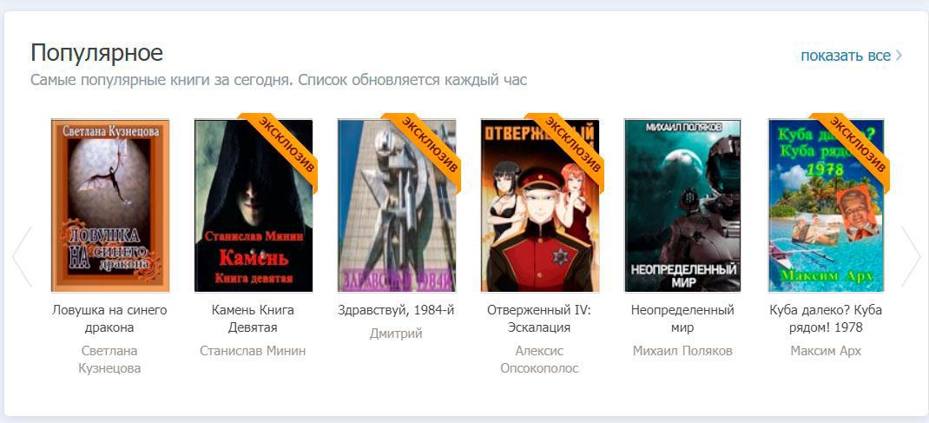This screenshot has width=929, height=423.
Task: Open 'Куба далеко? Куба рядом 1978' cover
Action: tap(826, 206)
